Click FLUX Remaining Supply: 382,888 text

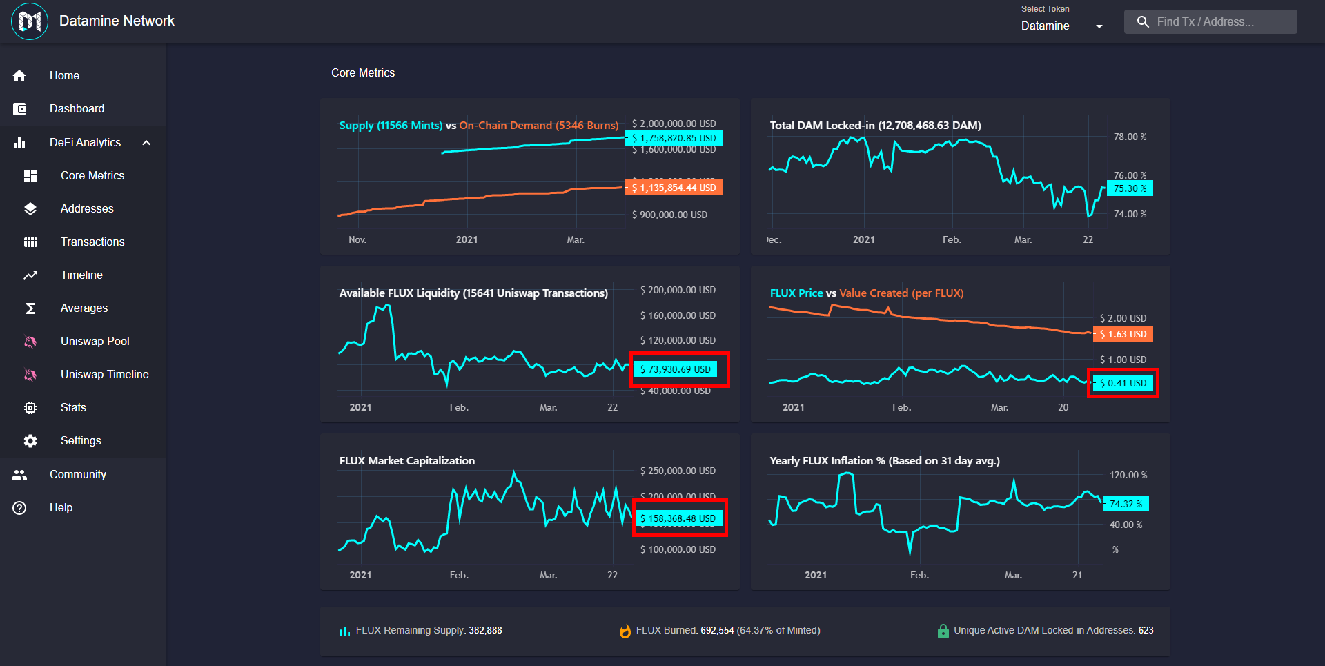click(429, 631)
